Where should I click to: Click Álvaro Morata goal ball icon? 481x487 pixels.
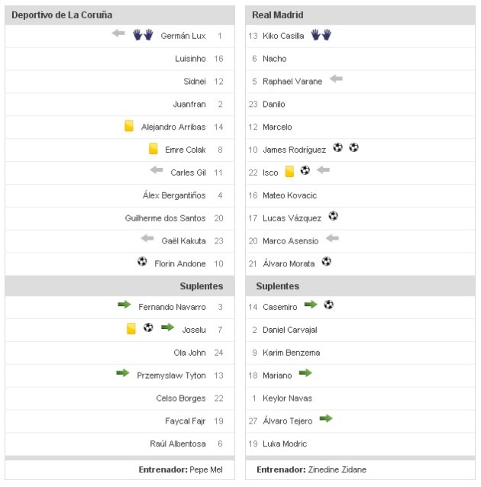326,262
